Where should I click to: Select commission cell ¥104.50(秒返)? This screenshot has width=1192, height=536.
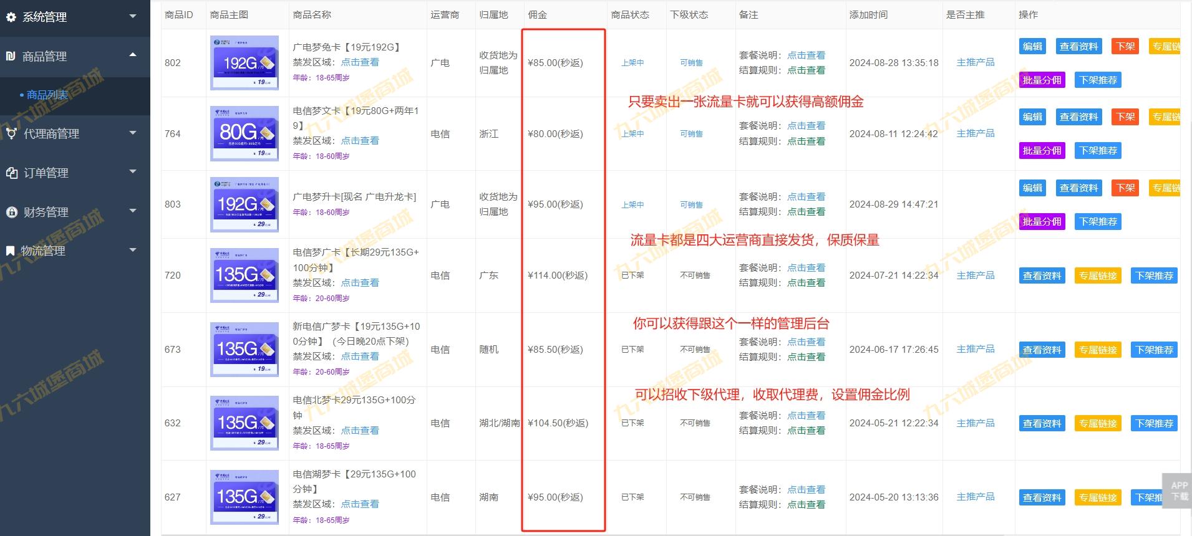[x=558, y=423]
